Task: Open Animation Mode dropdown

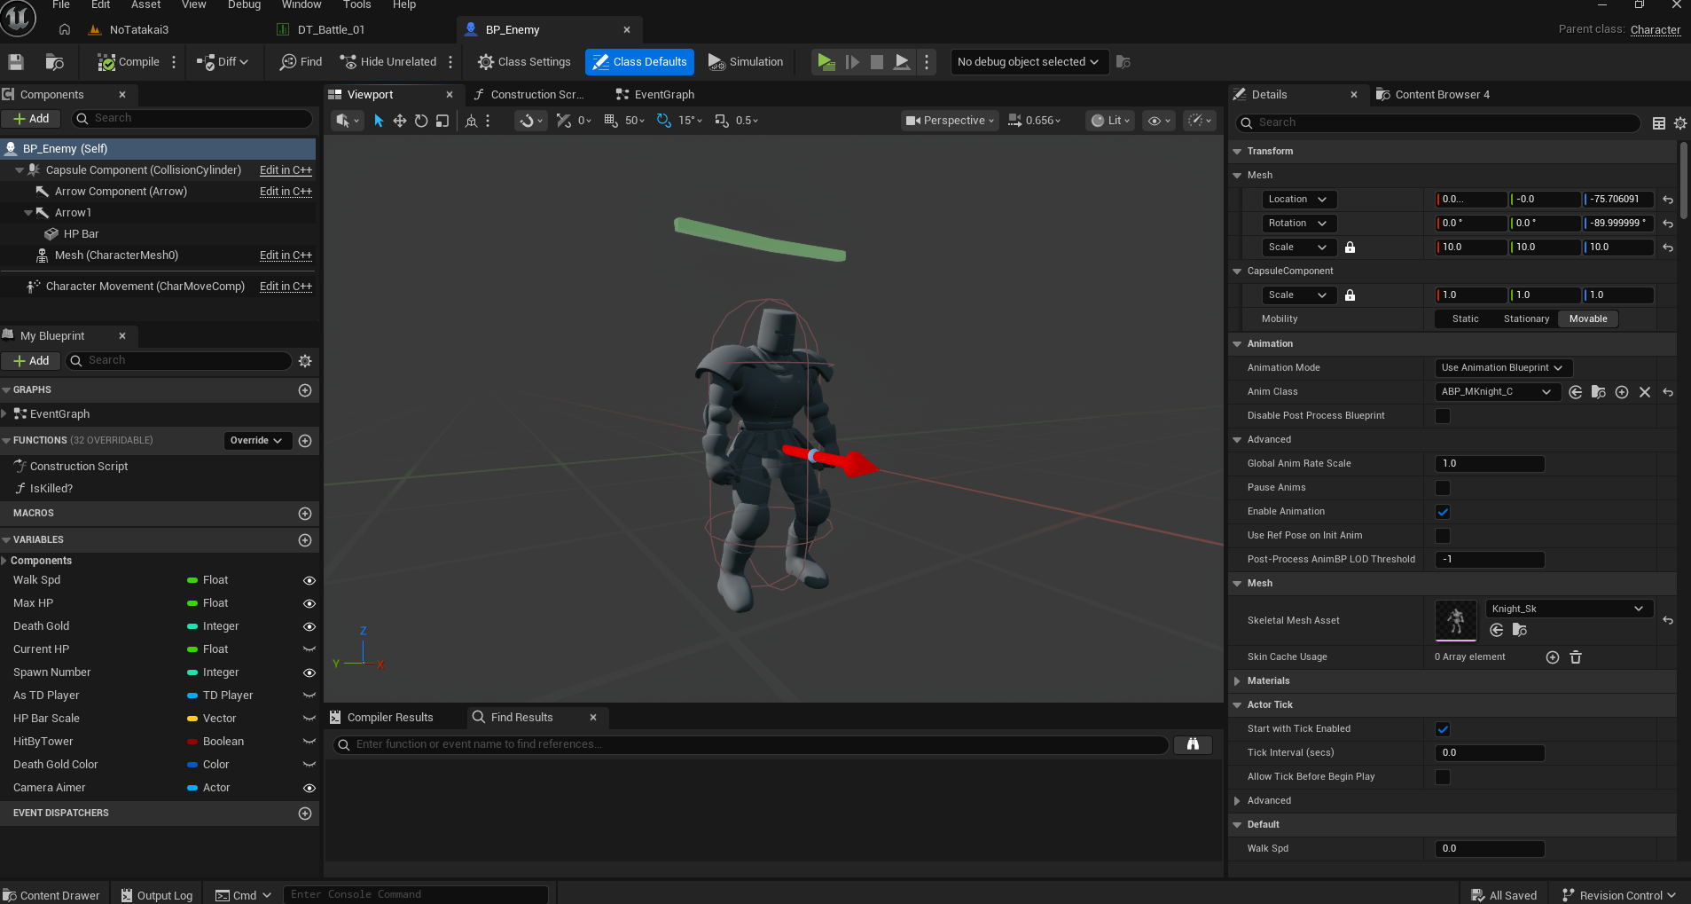Action: coord(1502,368)
